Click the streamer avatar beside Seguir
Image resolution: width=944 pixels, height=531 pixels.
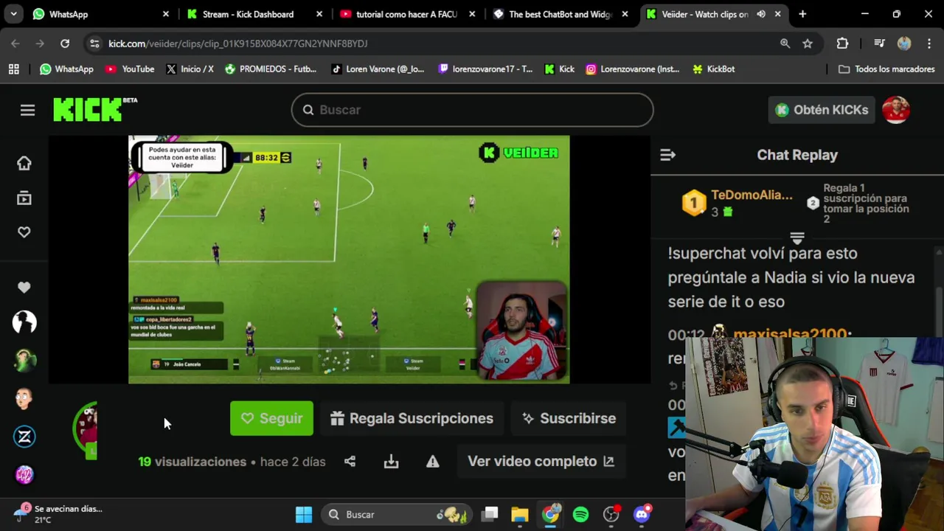tap(86, 430)
